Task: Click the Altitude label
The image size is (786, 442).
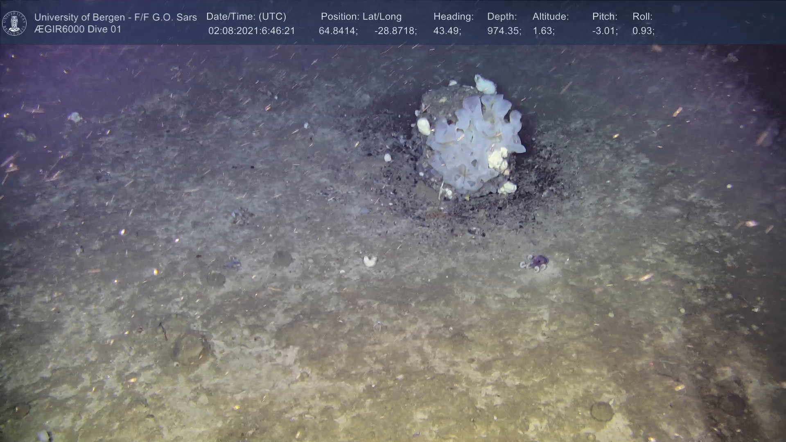Action: pyautogui.click(x=550, y=17)
